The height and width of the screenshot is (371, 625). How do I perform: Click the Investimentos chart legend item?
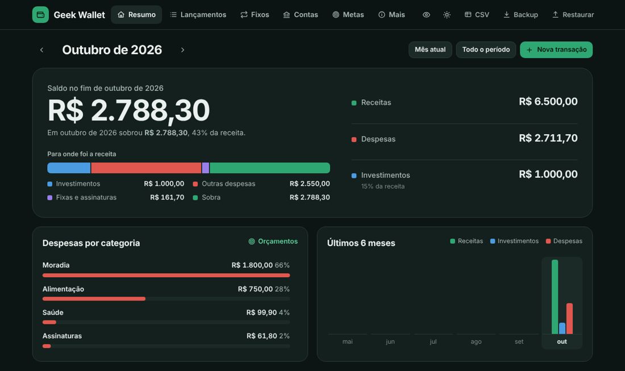point(514,241)
